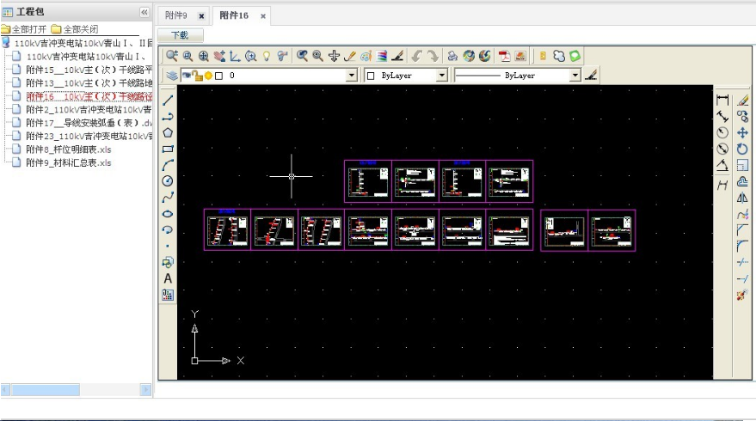
Task: Select the Ellipse drawing tool
Action: click(168, 213)
